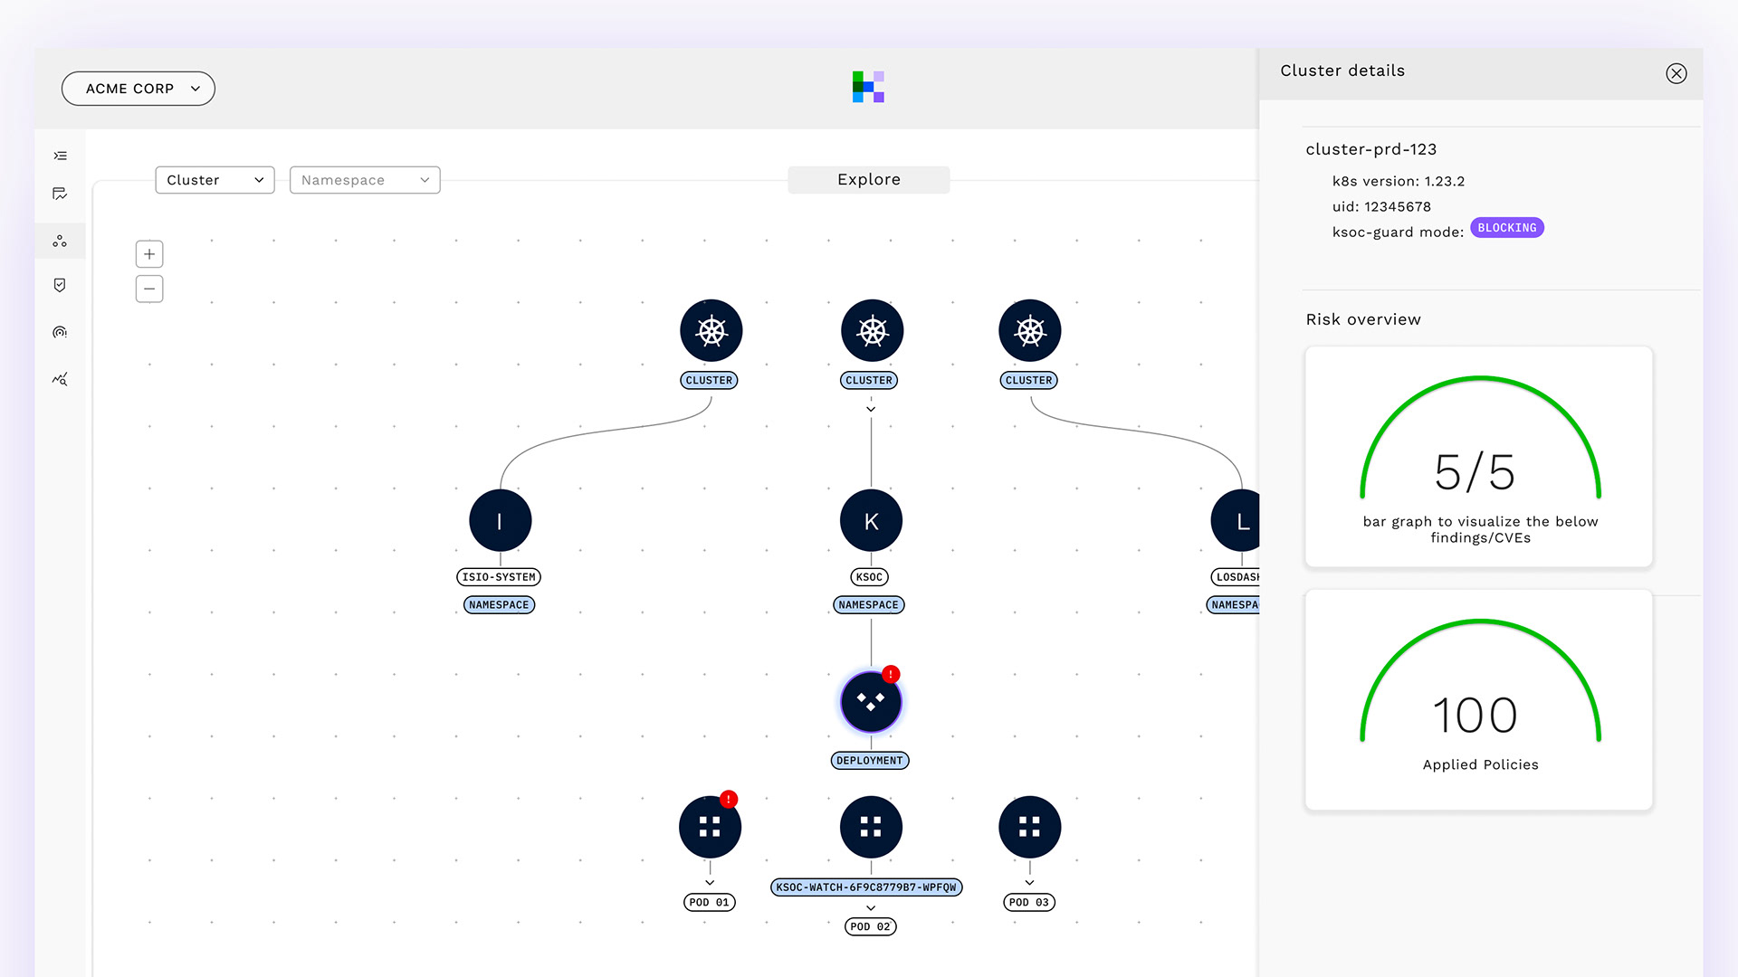Select the deployment node with alert
1738x977 pixels.
[871, 702]
